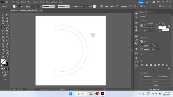Click the Start Global Edit button

[154, 89]
